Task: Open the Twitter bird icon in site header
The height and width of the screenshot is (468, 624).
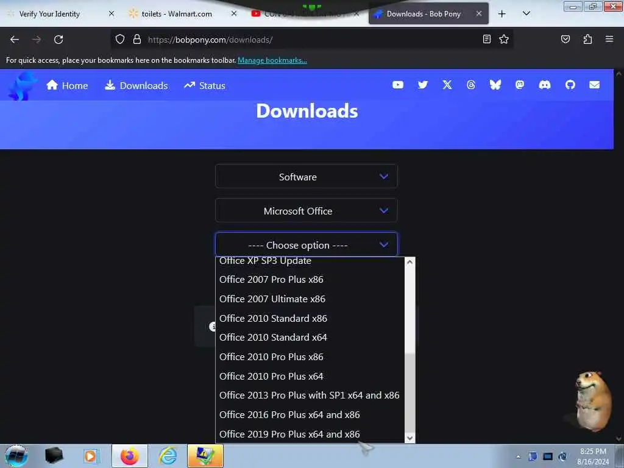Action: tap(423, 85)
